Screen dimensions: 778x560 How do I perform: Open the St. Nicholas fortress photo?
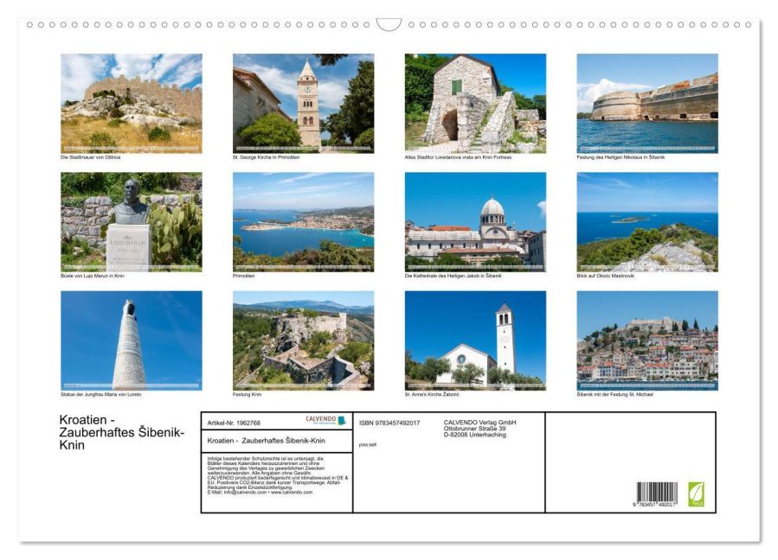point(647,103)
